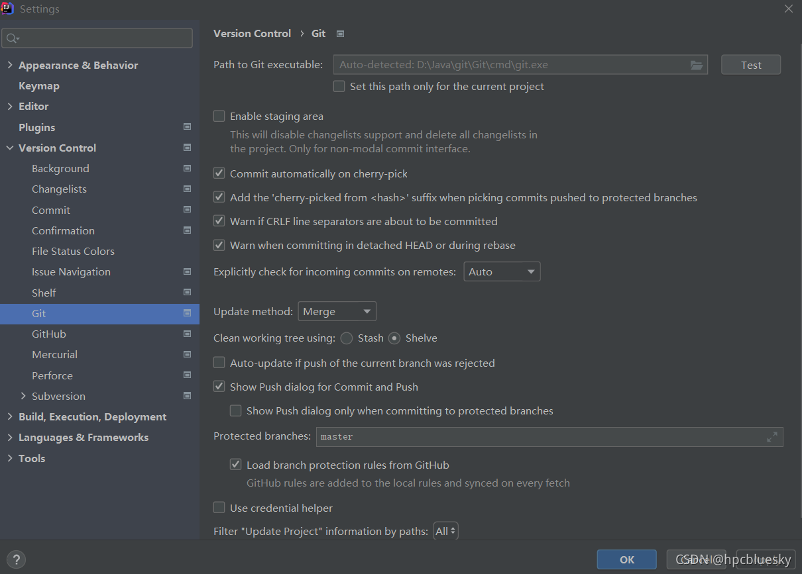Click the project-level icon on Changelists row
This screenshot has width=802, height=574.
click(x=187, y=189)
